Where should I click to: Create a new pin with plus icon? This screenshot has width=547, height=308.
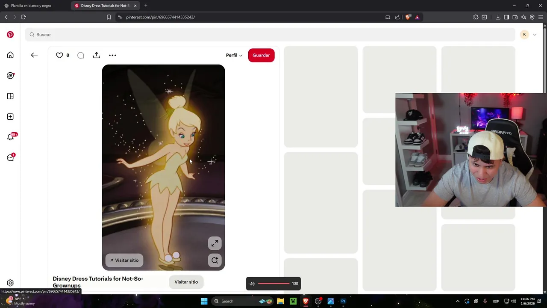pyautogui.click(x=10, y=117)
